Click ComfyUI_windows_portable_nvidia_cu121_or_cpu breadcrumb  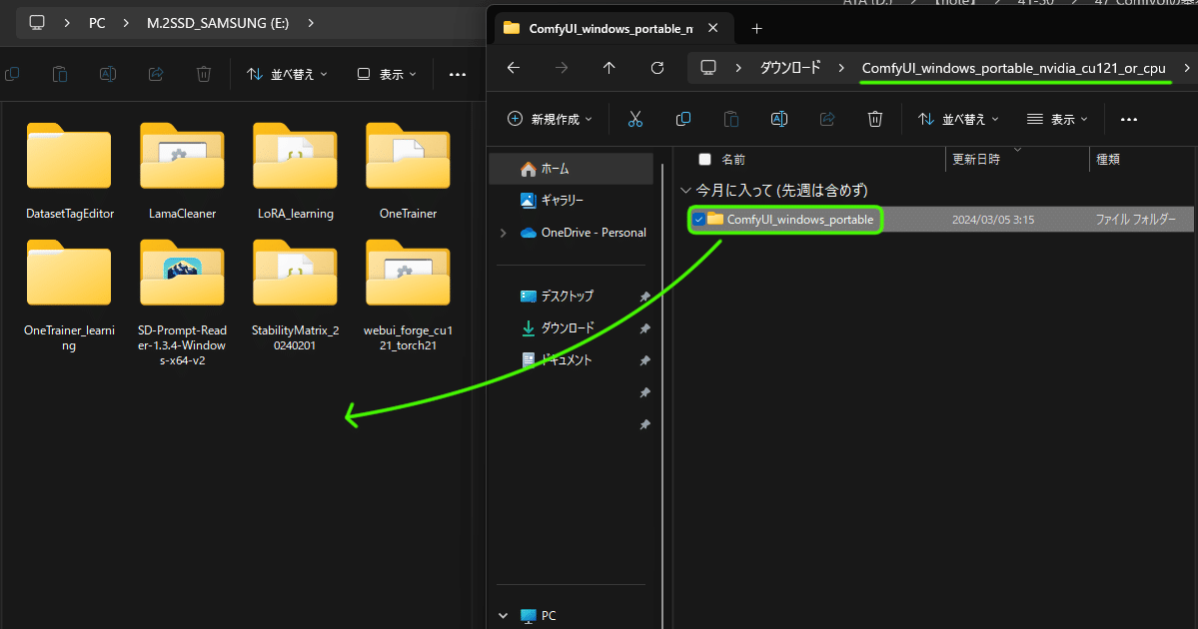point(1014,68)
